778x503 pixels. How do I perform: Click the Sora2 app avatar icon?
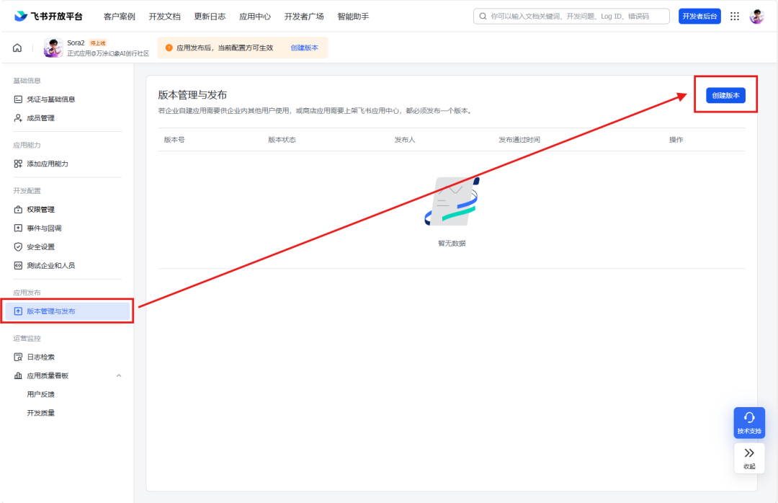click(x=53, y=48)
